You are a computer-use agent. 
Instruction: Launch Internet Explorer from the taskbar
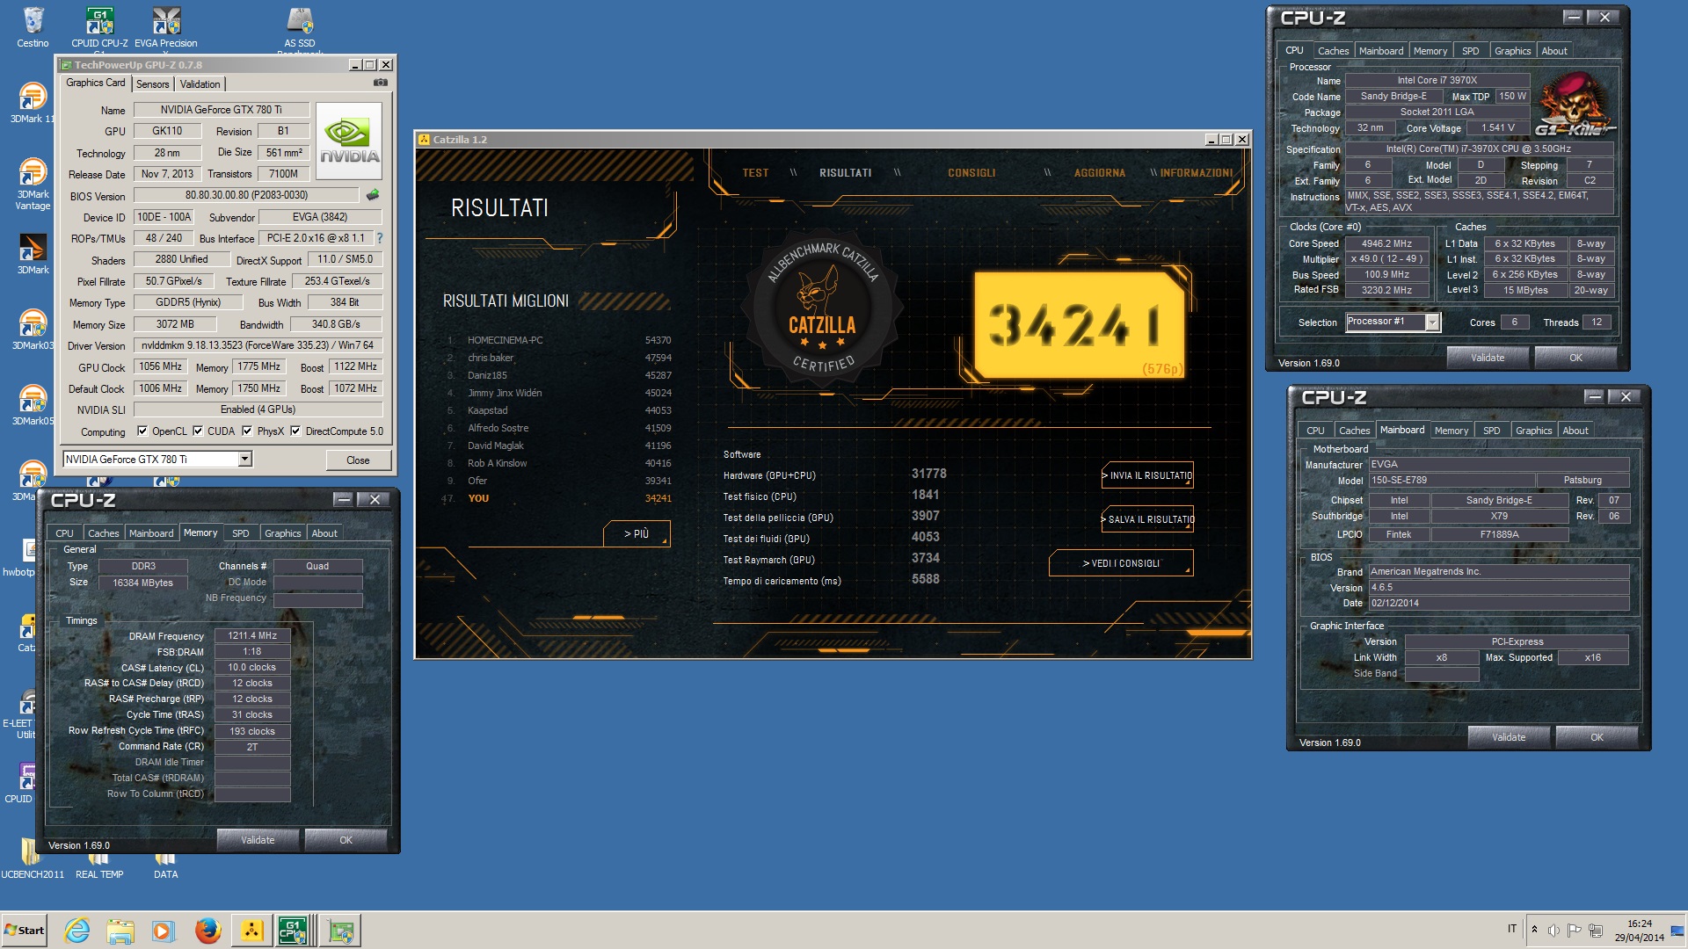(77, 931)
